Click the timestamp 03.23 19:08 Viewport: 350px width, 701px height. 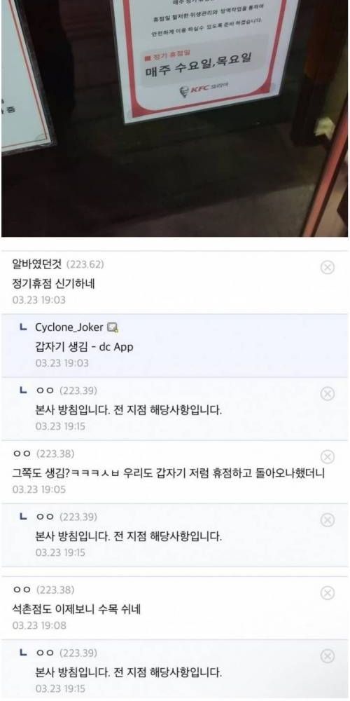tap(39, 625)
